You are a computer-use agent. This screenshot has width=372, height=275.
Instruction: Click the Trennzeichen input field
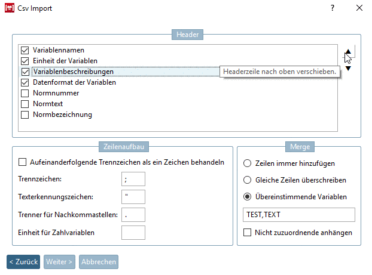pos(133,179)
